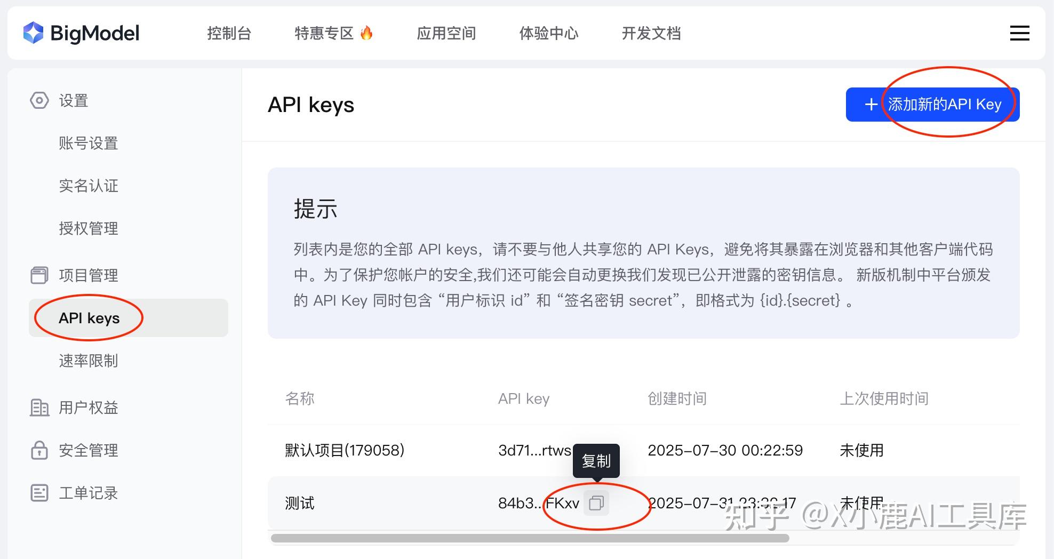Click the 创建时间 column header

click(x=677, y=398)
